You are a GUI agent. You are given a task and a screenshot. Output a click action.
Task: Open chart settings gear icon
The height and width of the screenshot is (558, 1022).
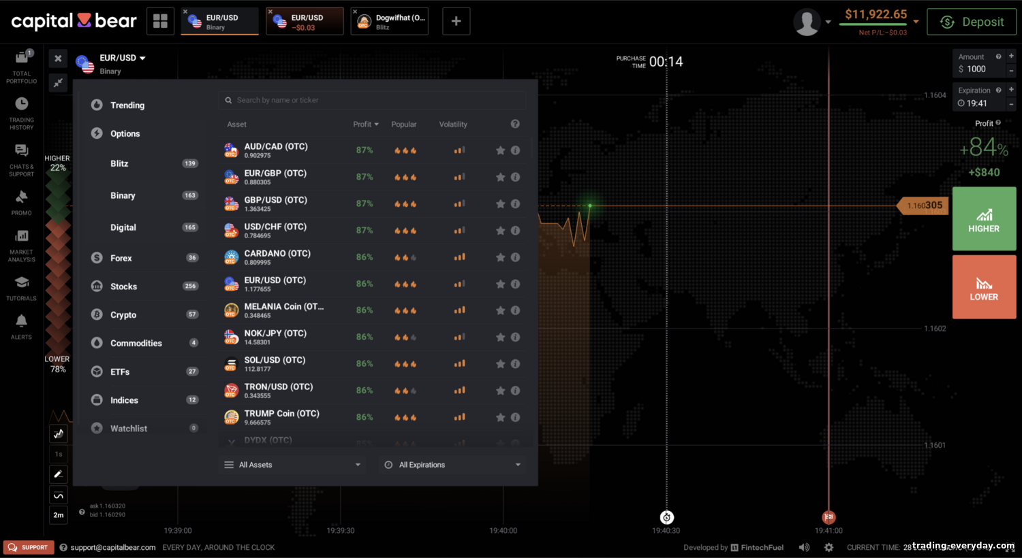(829, 547)
